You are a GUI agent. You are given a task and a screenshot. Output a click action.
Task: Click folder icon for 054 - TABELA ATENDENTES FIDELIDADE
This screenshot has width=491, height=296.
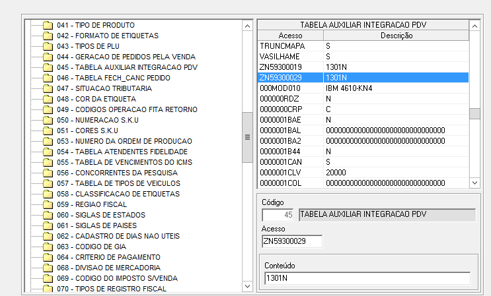(48, 152)
